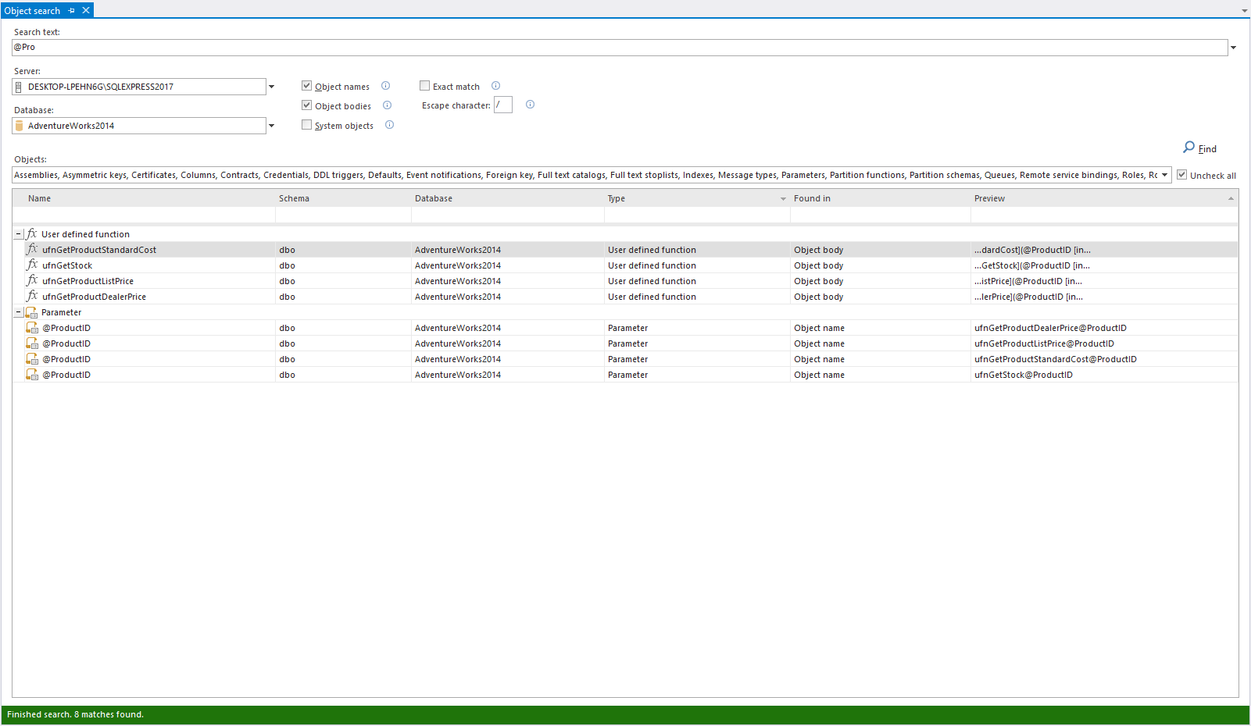Screen dimensions: 1251x726
Task: Toggle the Object names checkbox
Action: click(x=306, y=86)
